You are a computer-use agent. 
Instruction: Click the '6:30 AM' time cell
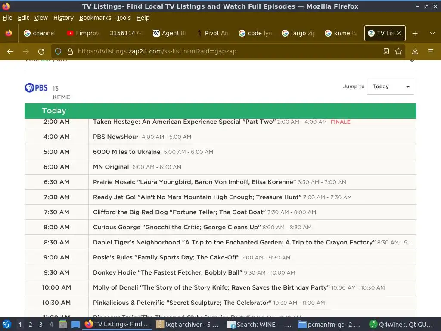56,182
